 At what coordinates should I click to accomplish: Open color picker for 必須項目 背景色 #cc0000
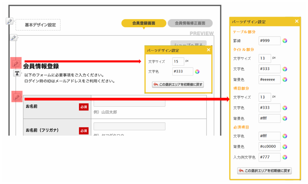coord(285,147)
